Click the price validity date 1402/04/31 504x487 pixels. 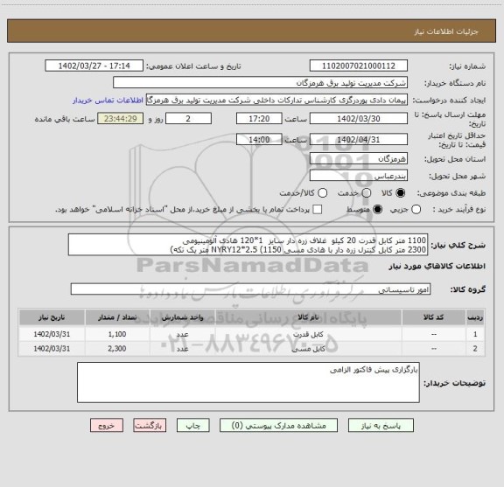tap(359, 140)
